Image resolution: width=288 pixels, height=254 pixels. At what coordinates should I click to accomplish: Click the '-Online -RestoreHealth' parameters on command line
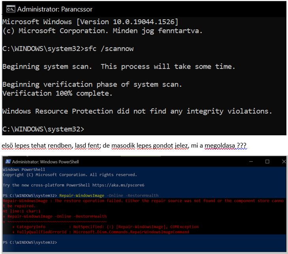pyautogui.click(x=133, y=195)
